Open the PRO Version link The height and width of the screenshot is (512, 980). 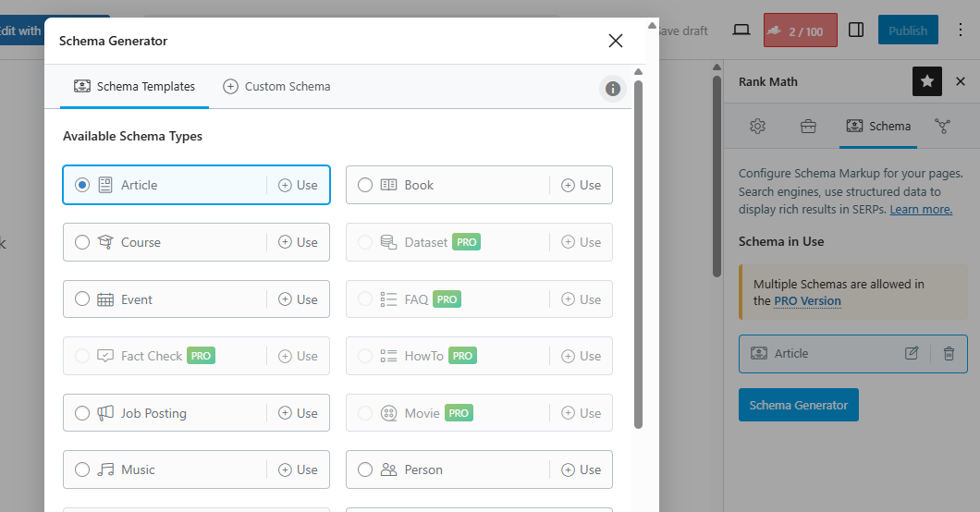click(x=807, y=300)
